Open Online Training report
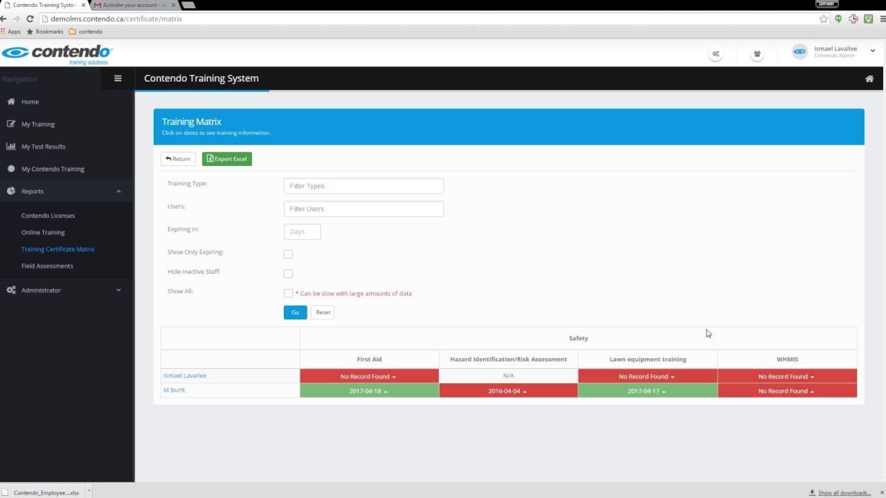The height and width of the screenshot is (498, 886). [43, 232]
